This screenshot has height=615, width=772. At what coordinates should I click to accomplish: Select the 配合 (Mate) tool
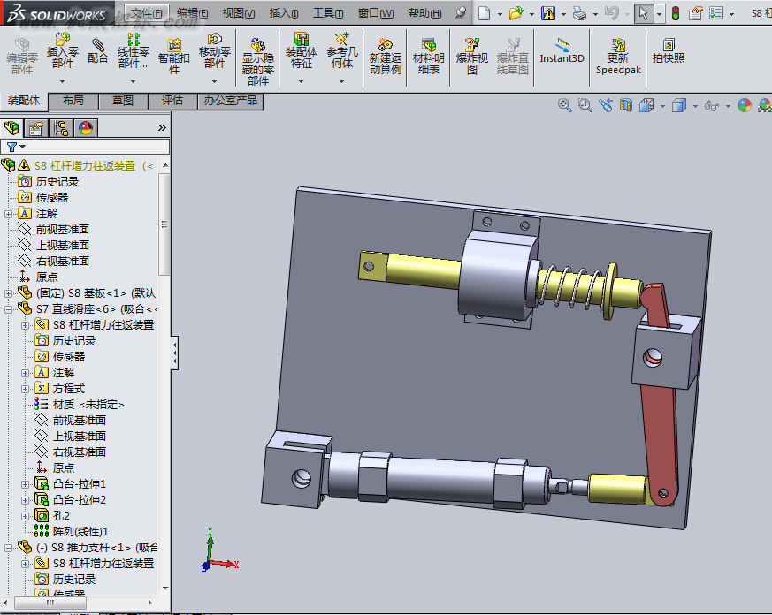click(x=98, y=51)
